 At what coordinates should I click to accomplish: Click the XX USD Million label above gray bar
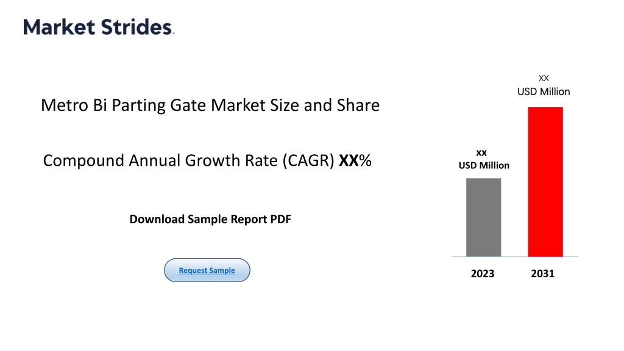[x=484, y=160]
